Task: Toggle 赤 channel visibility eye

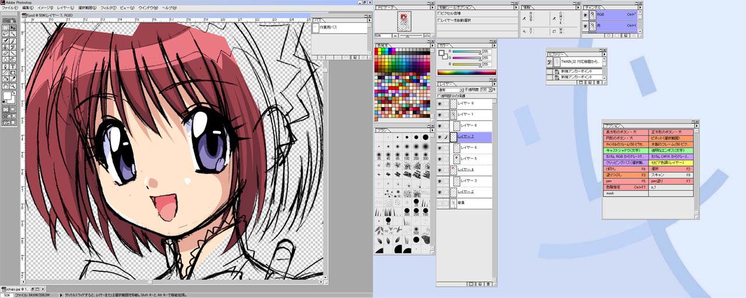Action: [x=585, y=26]
